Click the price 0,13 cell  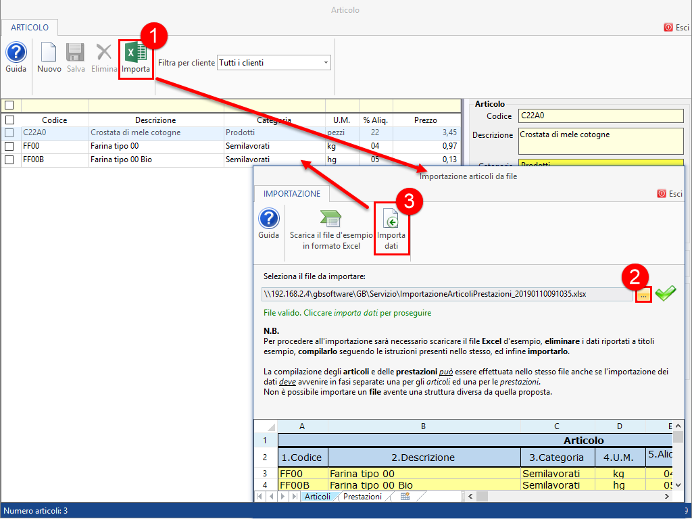coord(427,159)
